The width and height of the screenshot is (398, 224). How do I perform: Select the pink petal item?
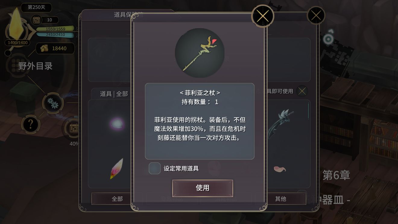[280, 169]
